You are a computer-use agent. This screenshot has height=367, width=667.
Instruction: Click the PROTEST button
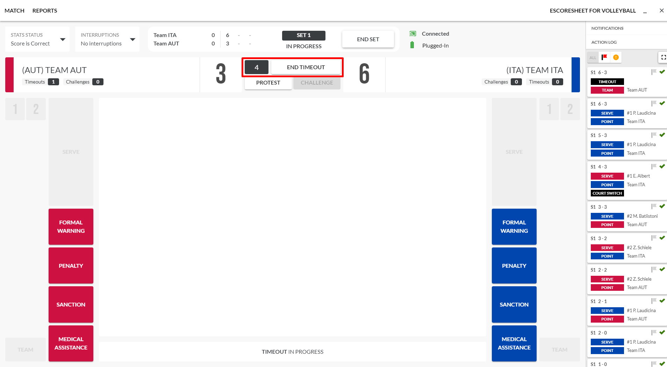(268, 83)
